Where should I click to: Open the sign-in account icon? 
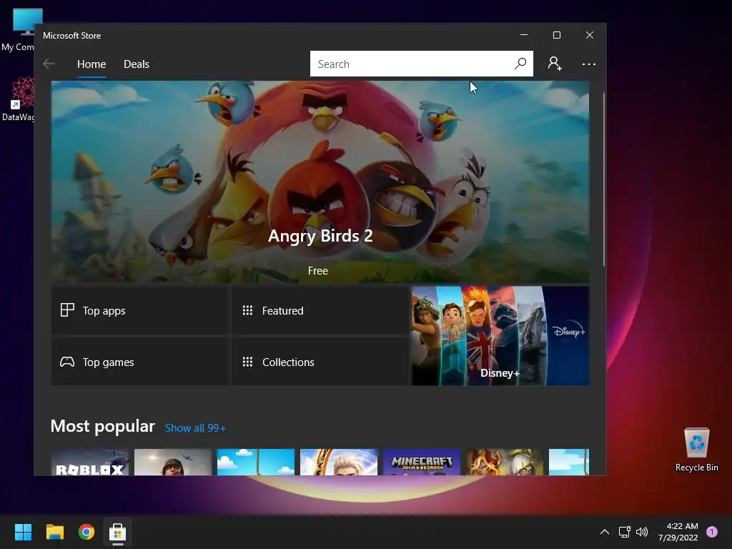tap(555, 64)
